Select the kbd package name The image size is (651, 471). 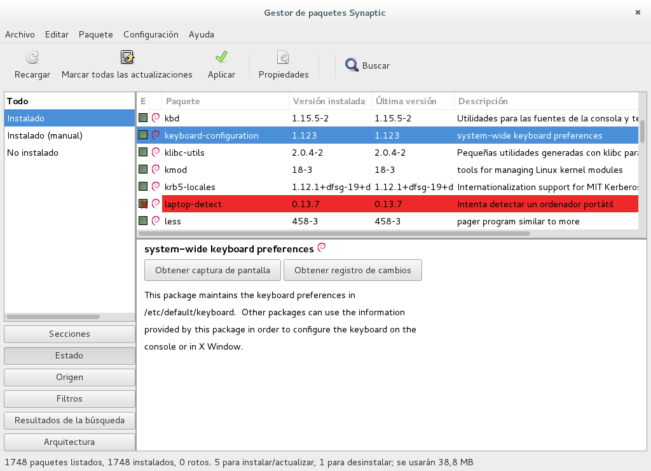(x=172, y=118)
